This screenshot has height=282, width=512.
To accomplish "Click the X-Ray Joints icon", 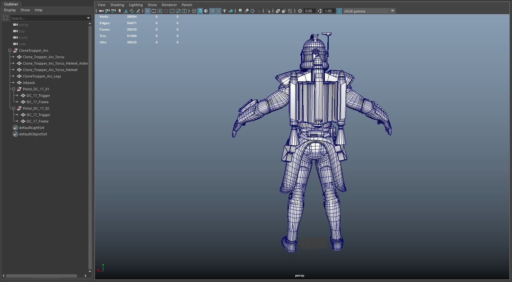I will coord(290,11).
